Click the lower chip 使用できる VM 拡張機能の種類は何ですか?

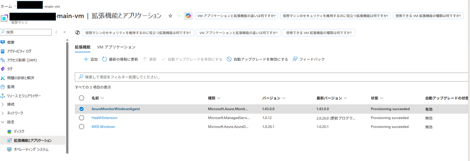point(319,33)
